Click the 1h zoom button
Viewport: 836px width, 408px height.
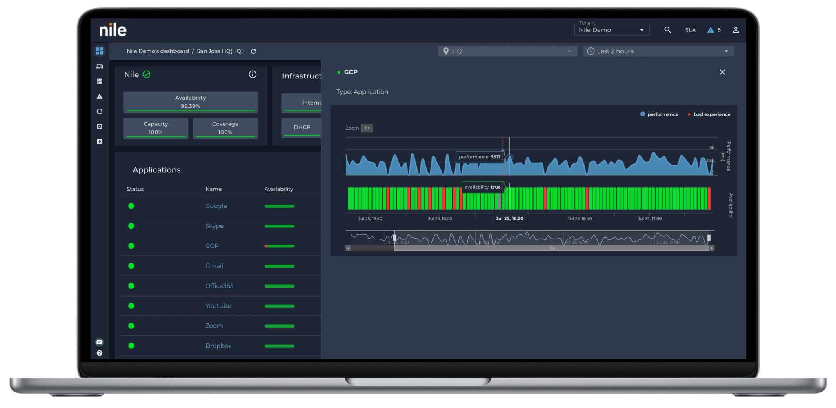pyautogui.click(x=367, y=128)
